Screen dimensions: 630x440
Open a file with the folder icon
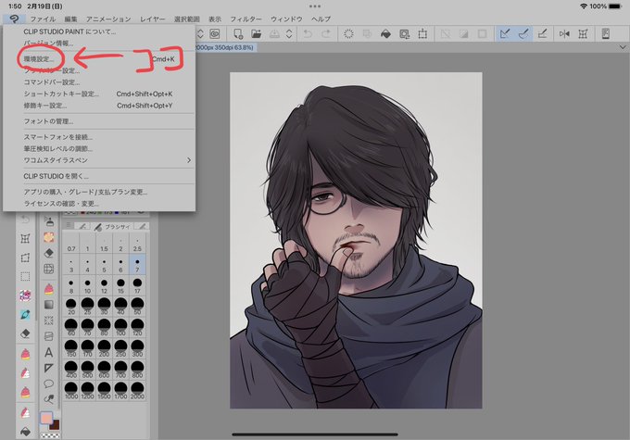256,34
